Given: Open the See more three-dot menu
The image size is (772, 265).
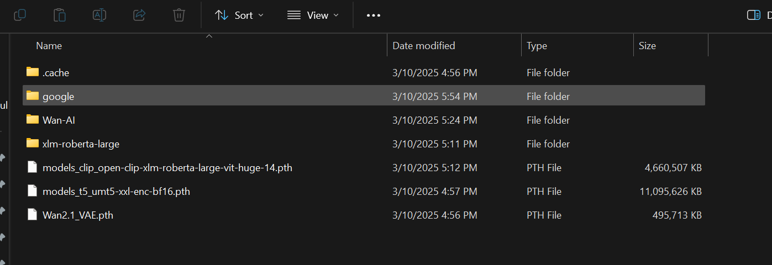Looking at the screenshot, I should click(374, 15).
